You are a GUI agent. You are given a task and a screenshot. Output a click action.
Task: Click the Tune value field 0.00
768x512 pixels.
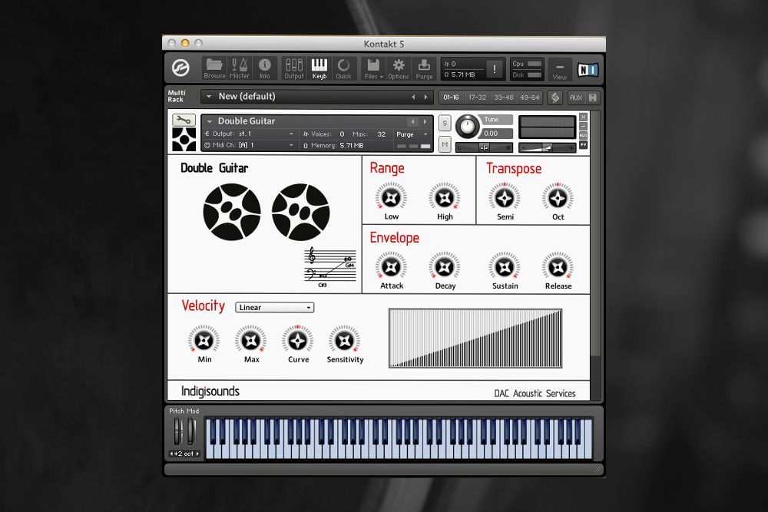coord(497,133)
